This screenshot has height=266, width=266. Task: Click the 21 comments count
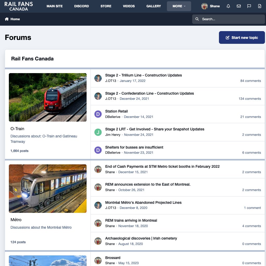point(250,117)
